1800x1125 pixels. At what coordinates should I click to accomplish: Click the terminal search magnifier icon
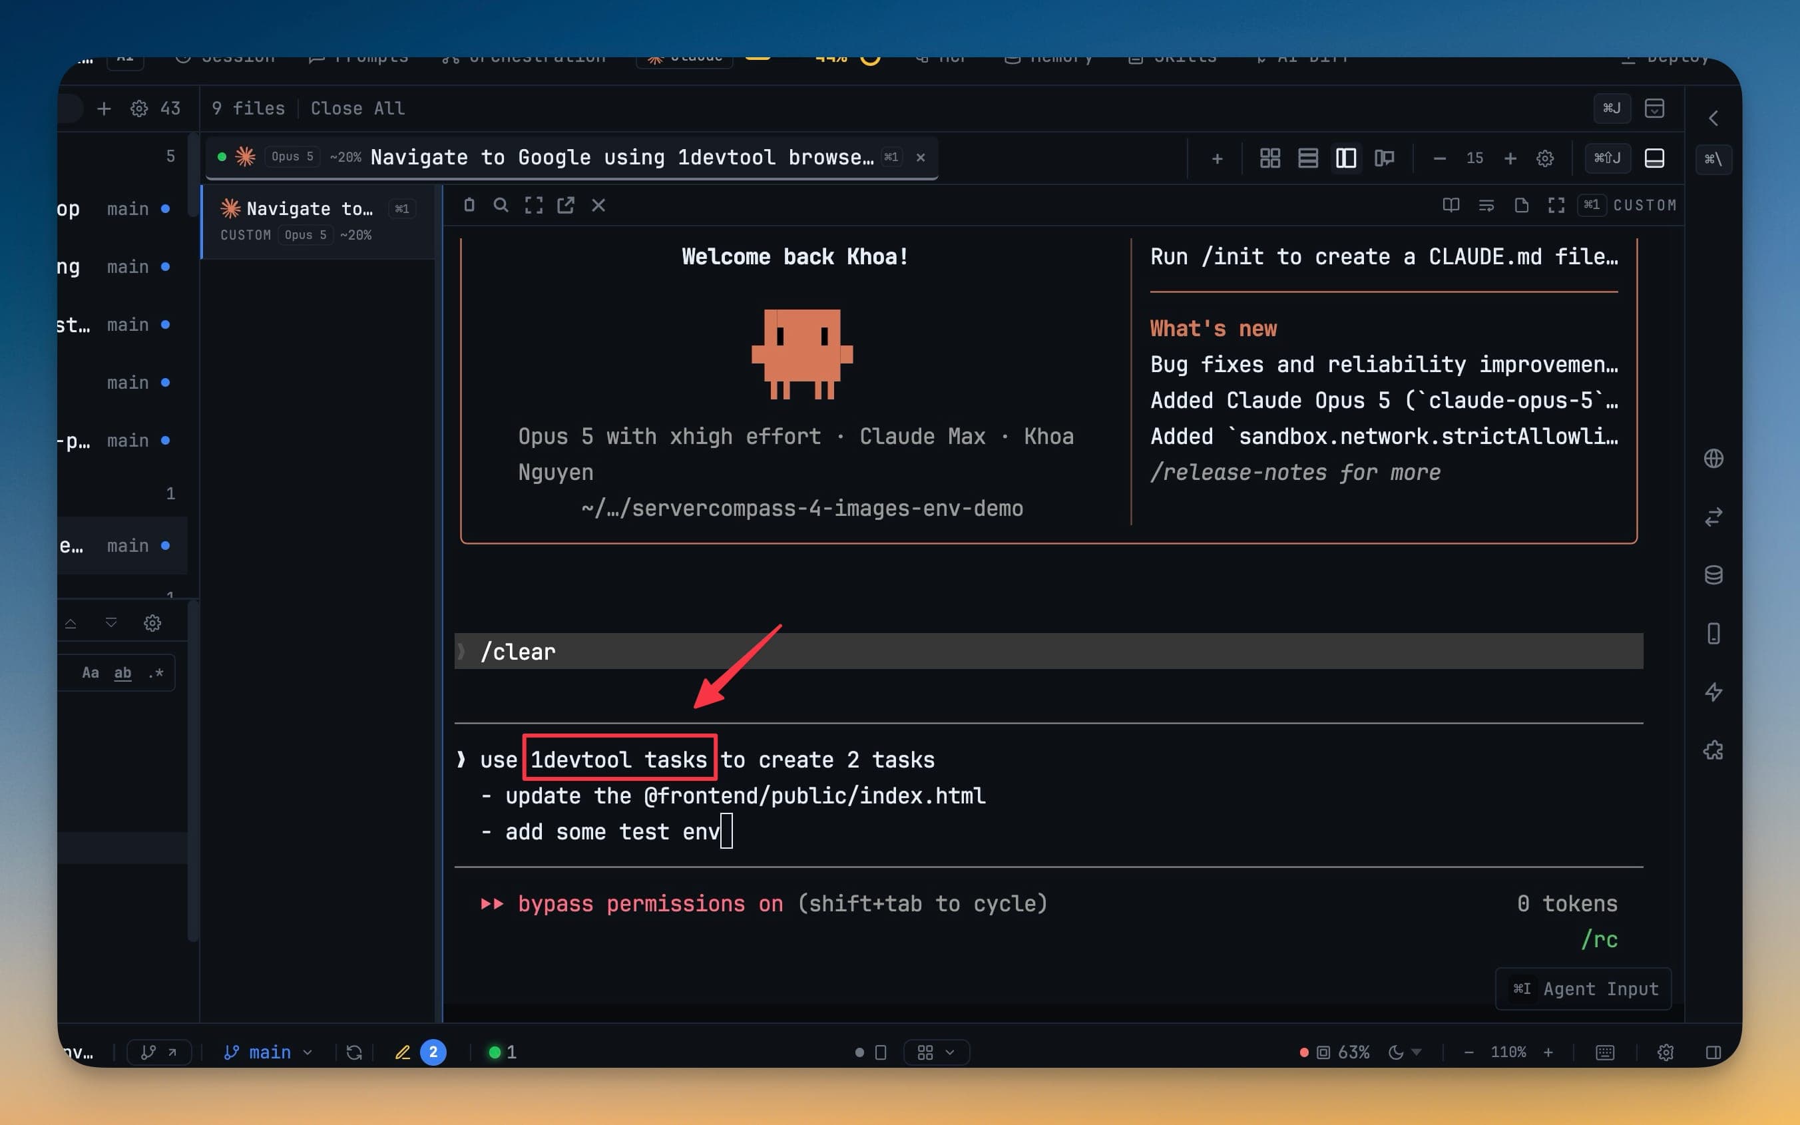[x=501, y=205]
